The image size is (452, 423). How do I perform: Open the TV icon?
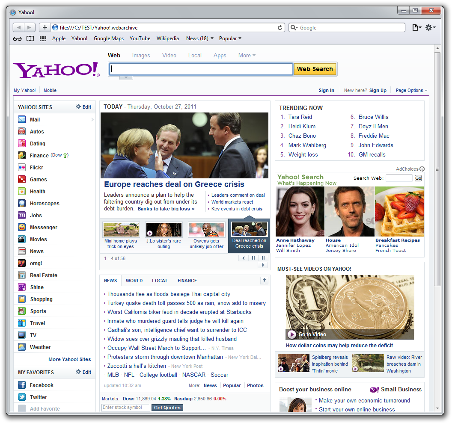tap(22, 335)
